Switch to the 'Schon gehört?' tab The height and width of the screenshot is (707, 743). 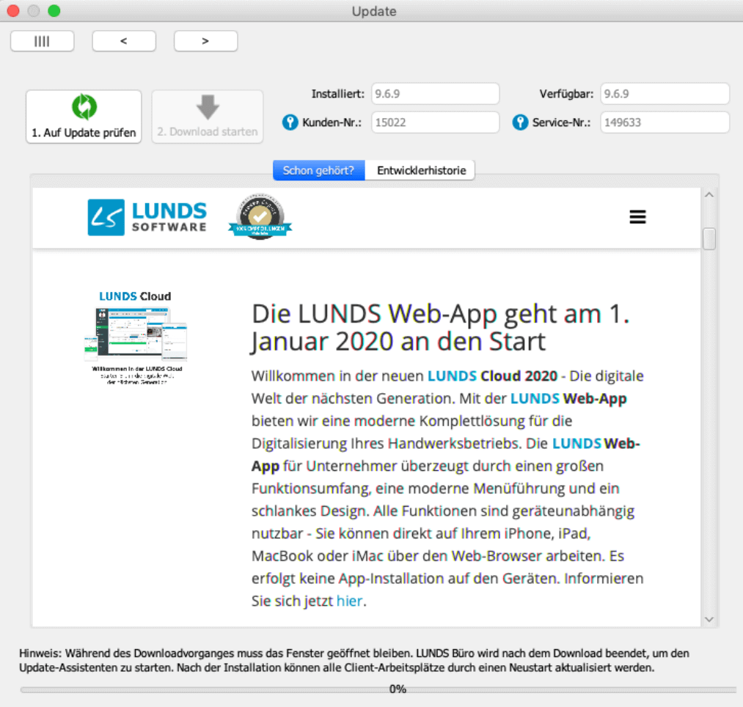pyautogui.click(x=319, y=171)
